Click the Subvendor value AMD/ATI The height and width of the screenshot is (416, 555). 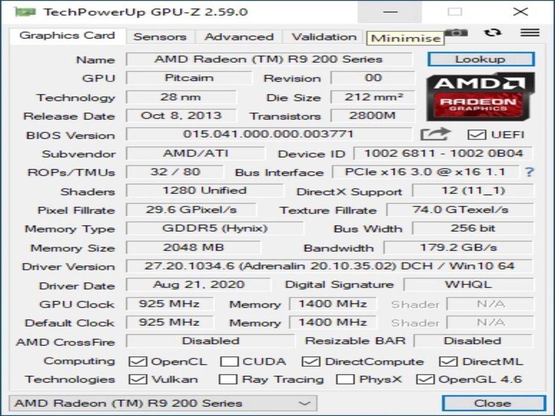pyautogui.click(x=195, y=153)
